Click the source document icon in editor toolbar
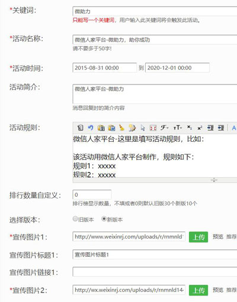The height and width of the screenshot is (302, 237). tap(80, 128)
